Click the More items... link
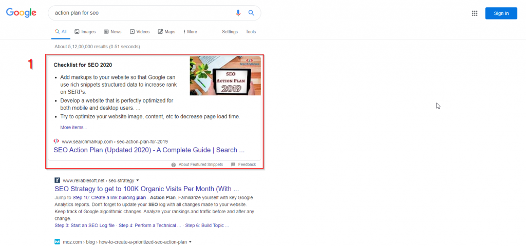Image resolution: width=526 pixels, height=247 pixels. click(73, 128)
